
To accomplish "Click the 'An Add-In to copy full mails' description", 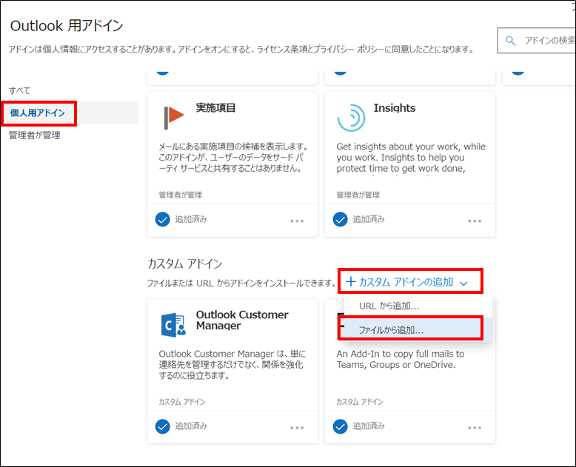I will [401, 359].
